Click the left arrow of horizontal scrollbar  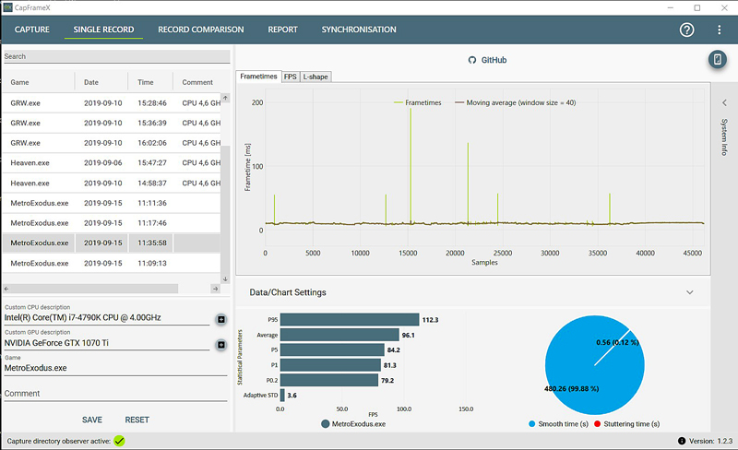(x=6, y=289)
